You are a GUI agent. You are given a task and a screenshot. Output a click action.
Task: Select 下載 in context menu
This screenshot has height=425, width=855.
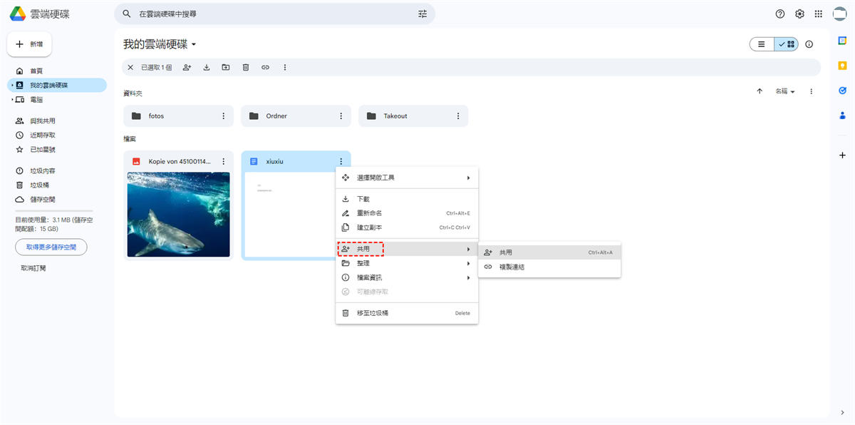(407, 199)
